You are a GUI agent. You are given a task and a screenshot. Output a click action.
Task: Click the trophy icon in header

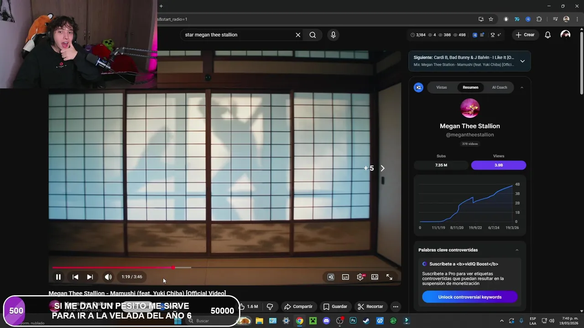(x=493, y=35)
